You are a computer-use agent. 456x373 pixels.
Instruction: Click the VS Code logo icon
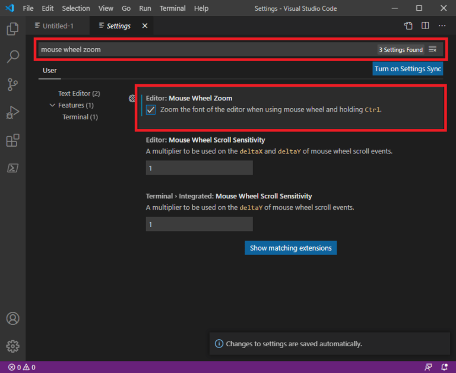[10, 8]
